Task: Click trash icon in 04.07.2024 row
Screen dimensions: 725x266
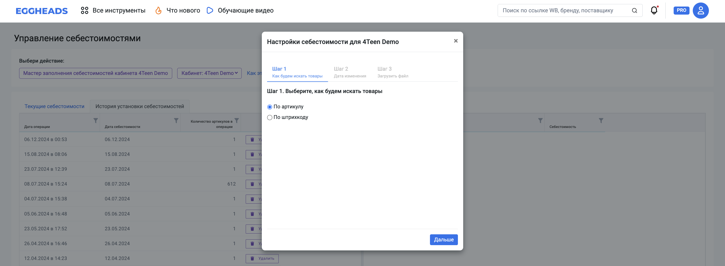Action: click(x=252, y=199)
